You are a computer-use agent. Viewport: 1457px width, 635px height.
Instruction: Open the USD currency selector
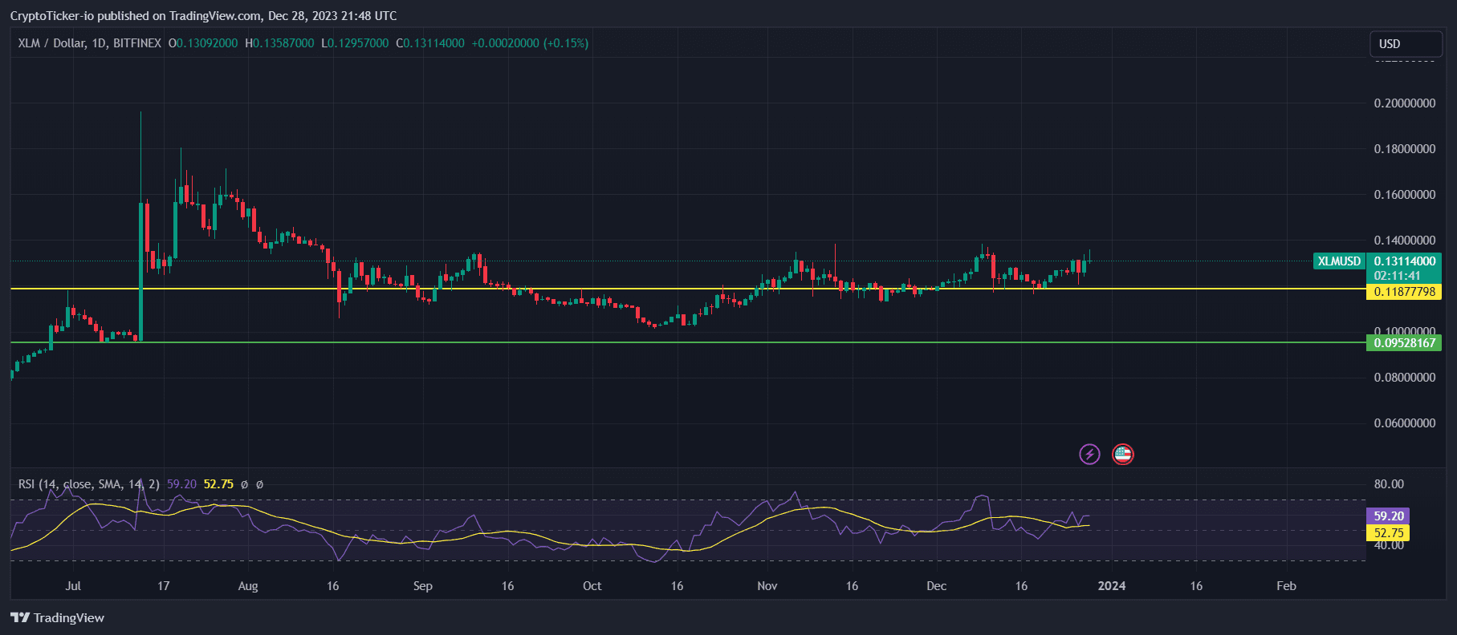click(1405, 44)
